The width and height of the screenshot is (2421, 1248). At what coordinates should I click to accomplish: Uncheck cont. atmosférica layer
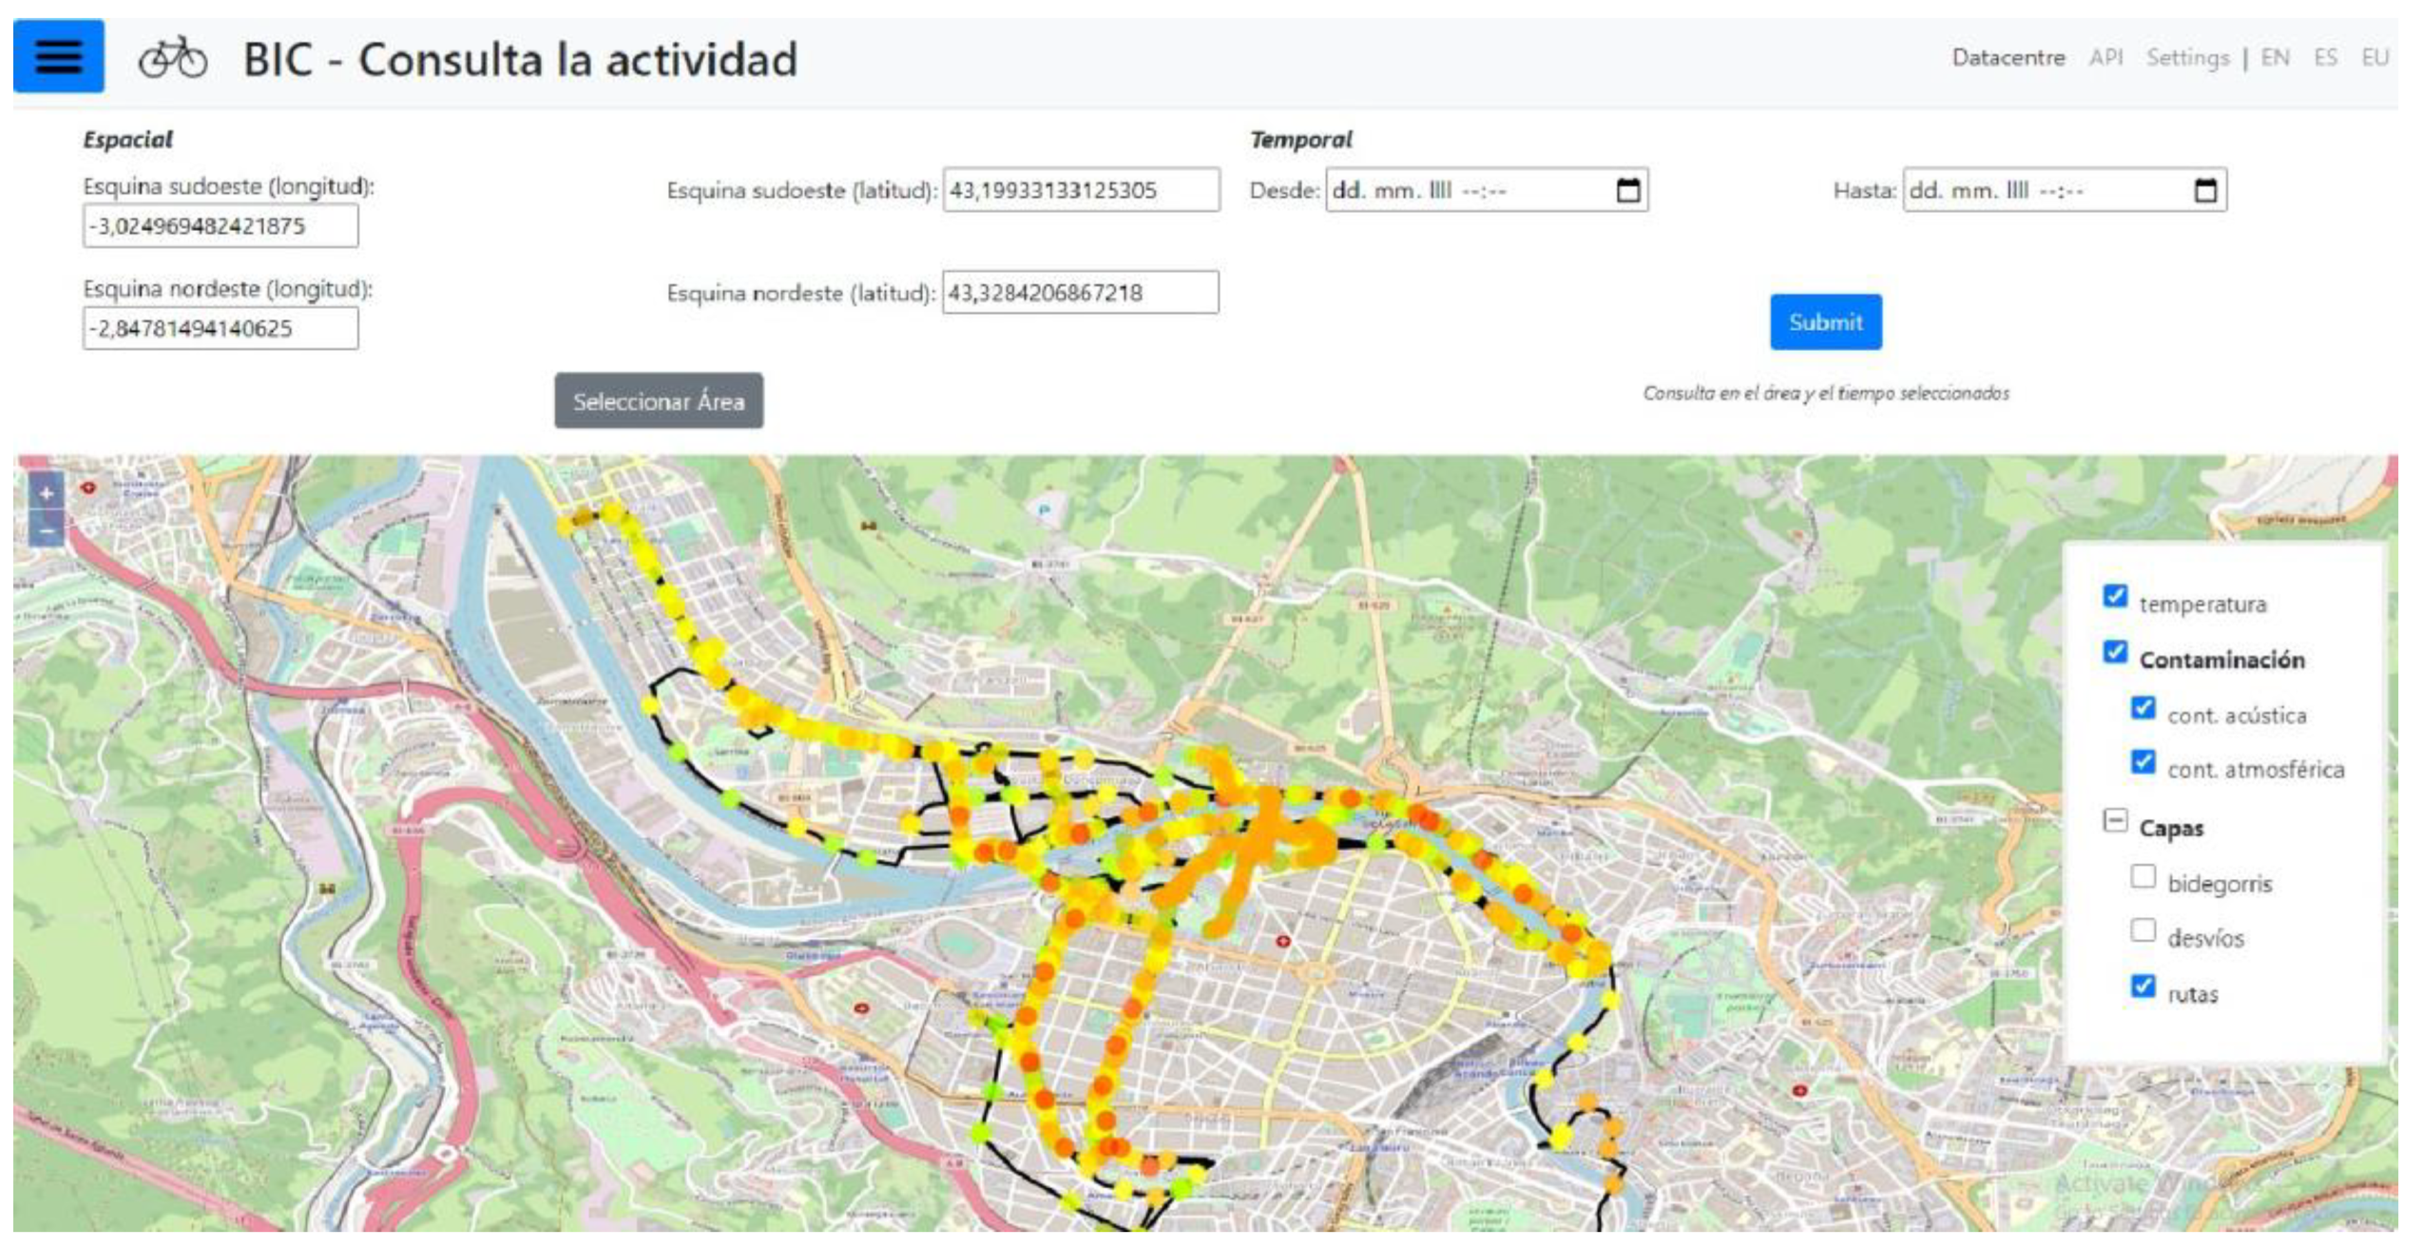click(x=2142, y=762)
